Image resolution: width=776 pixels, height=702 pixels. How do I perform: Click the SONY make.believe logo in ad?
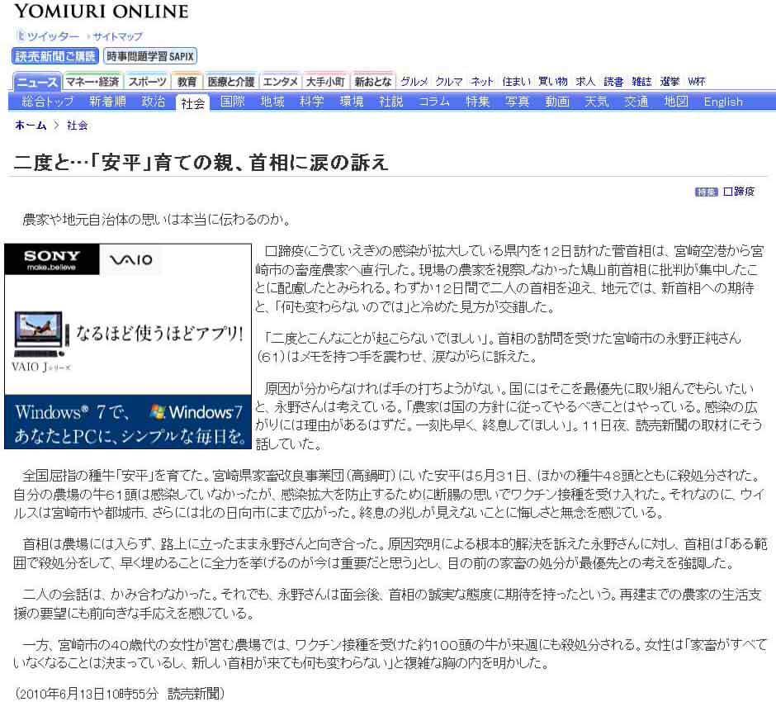tap(51, 260)
